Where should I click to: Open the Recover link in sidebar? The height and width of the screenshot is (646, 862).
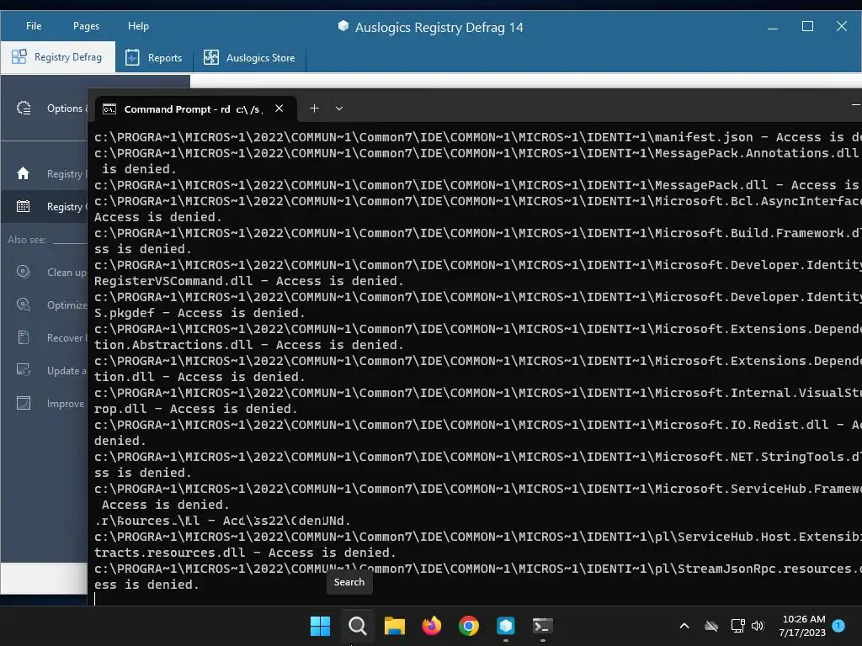tap(66, 338)
